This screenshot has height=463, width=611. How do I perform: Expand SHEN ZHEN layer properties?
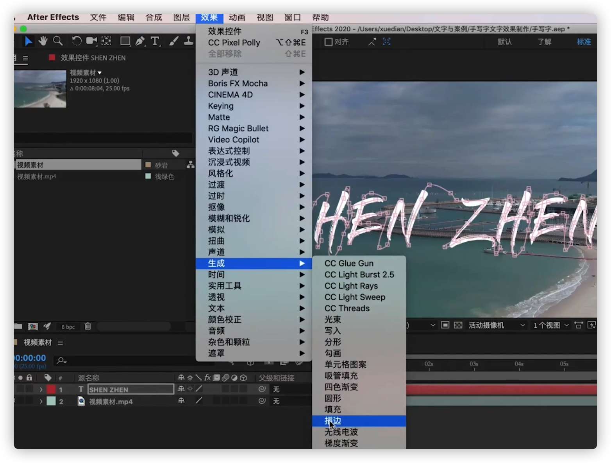(x=41, y=389)
